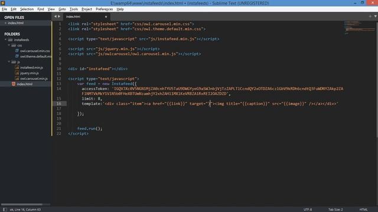378x212 pixels.
Task: Open owl.carousel.min.css in sidebar
Action: tap(35, 51)
